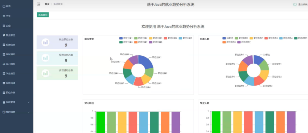Click the 职位类型 chart title

click(x=89, y=39)
